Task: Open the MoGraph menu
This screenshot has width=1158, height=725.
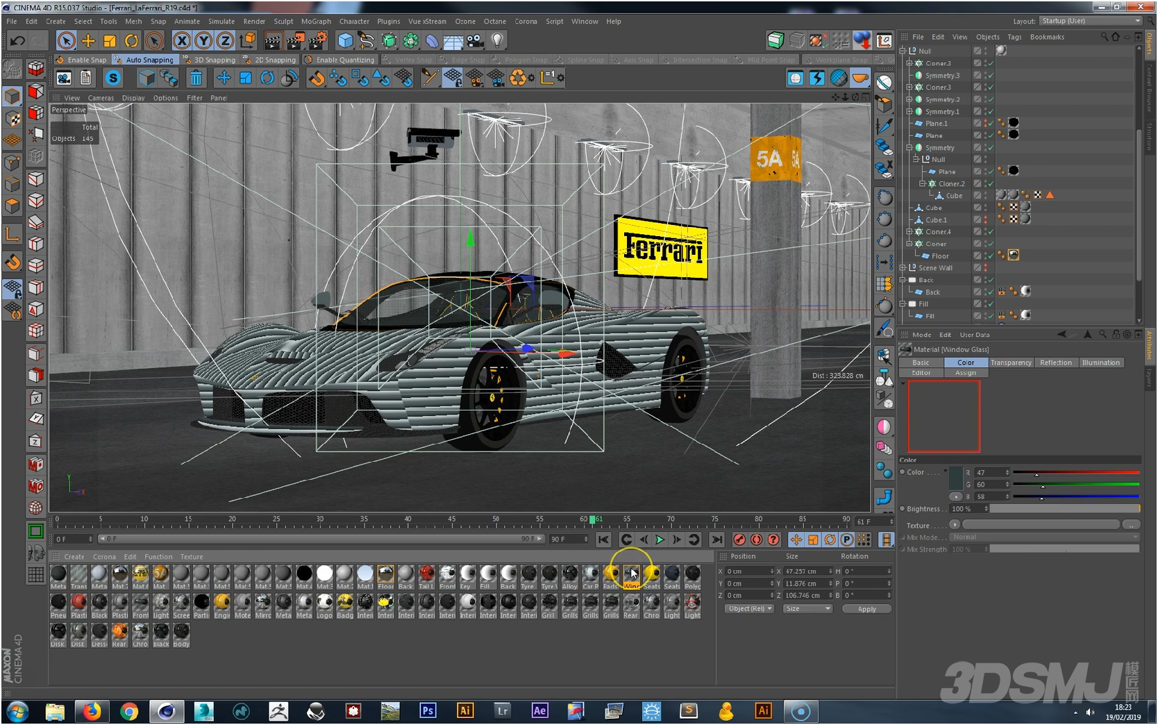Action: coord(316,22)
